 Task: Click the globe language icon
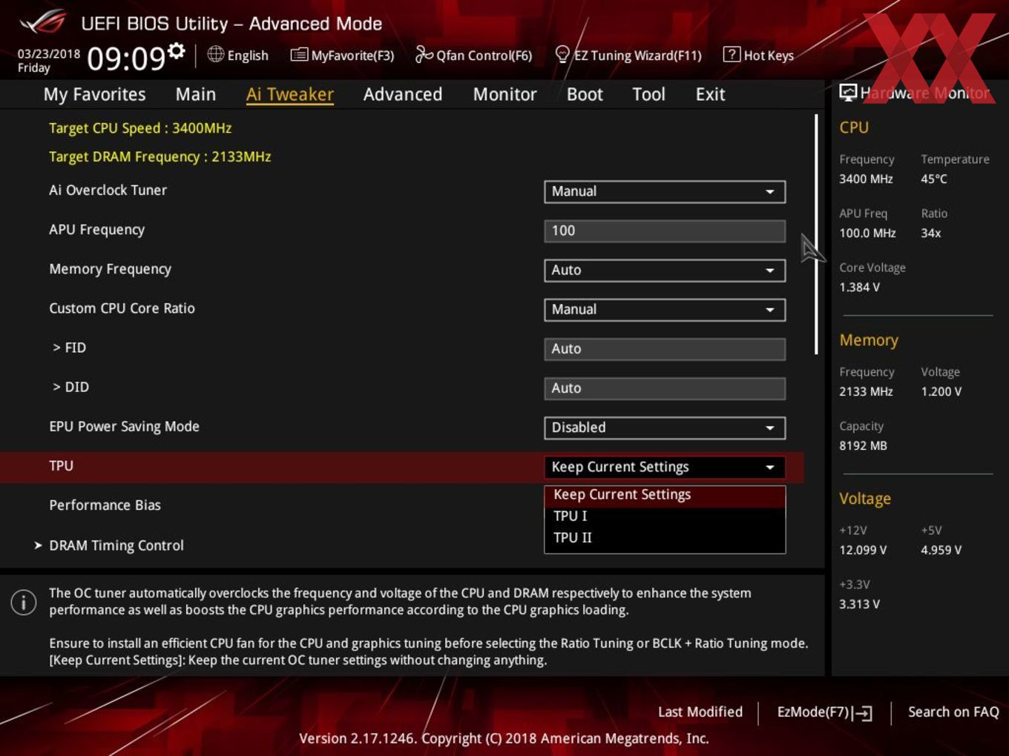tap(215, 54)
